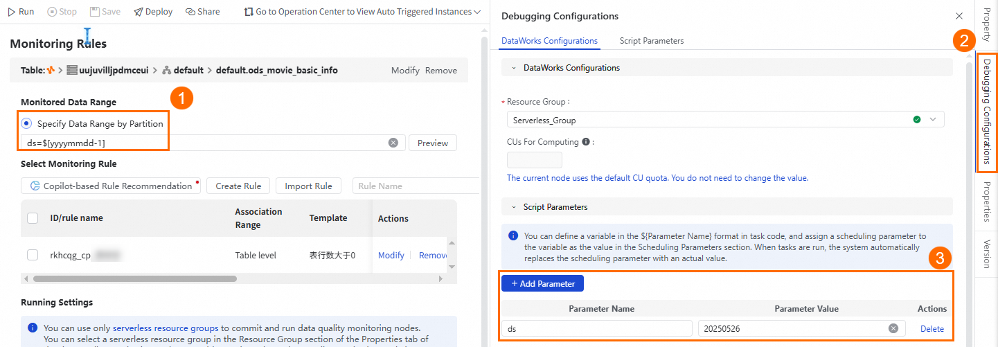Click the Deploy paper-plane icon
Image resolution: width=998 pixels, height=347 pixels.
tap(139, 12)
